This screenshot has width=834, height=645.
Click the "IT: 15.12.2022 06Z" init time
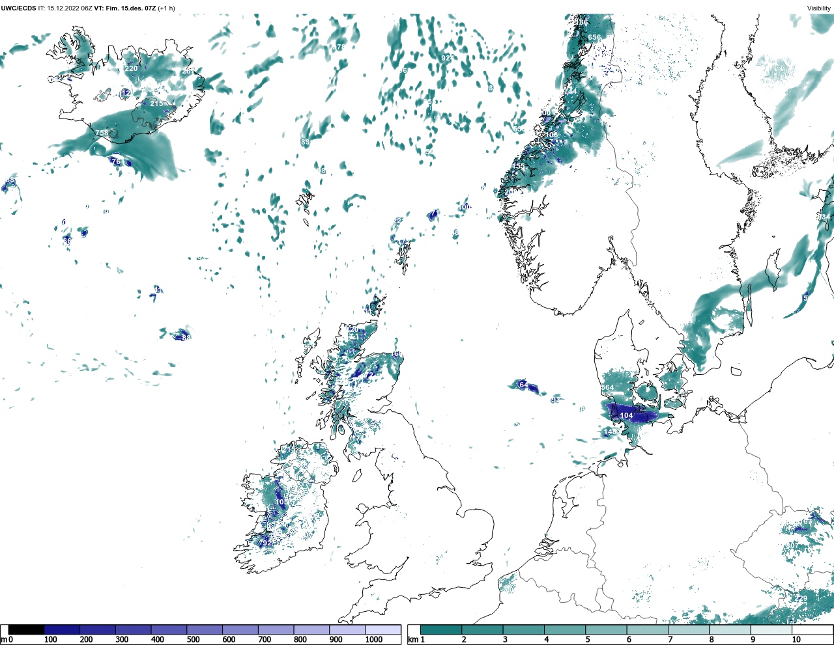(65, 8)
